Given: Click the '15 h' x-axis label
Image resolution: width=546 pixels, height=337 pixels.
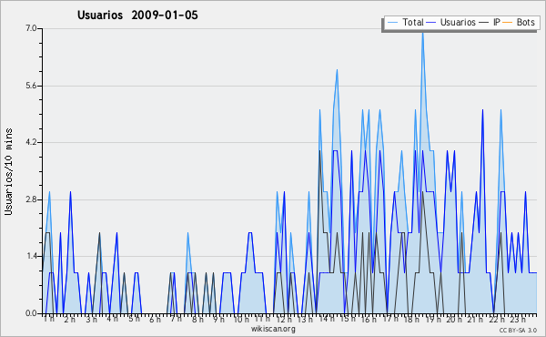Looking at the screenshot, I should click(x=348, y=319).
